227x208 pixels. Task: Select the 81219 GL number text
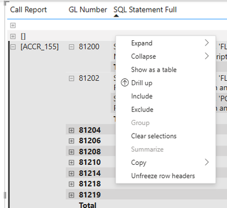pos(90,195)
